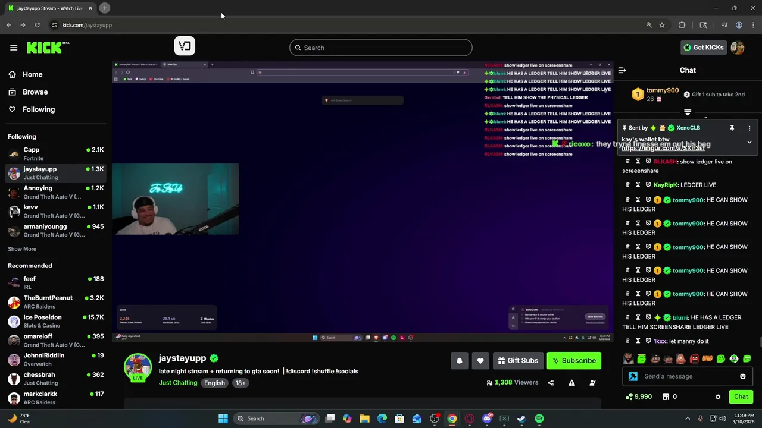Open moderator hammer commands icon

point(633,376)
